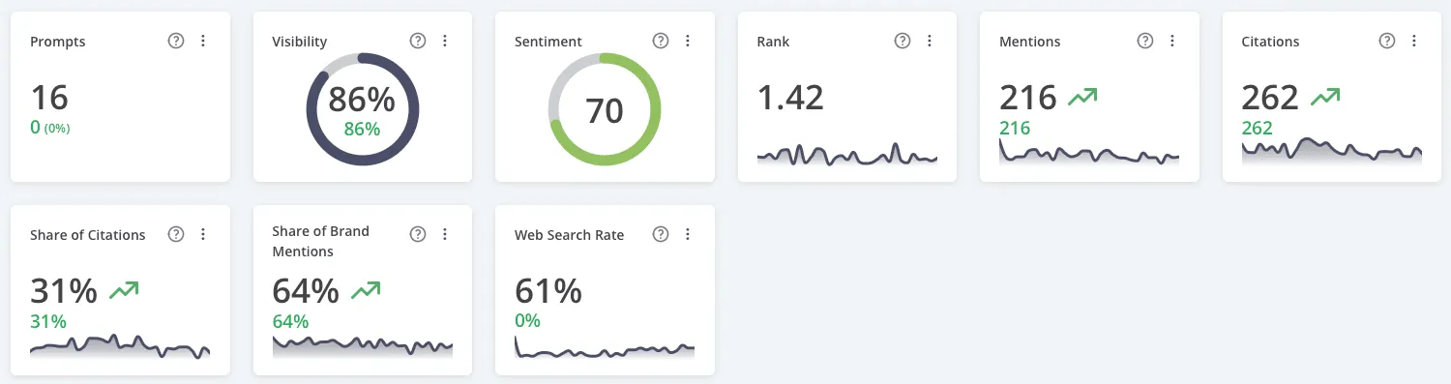Open options menu on Sentiment card

tap(688, 41)
